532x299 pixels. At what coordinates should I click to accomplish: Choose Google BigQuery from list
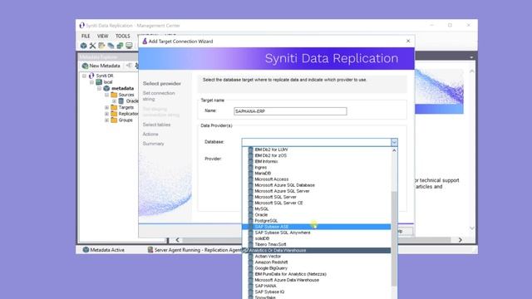tap(271, 268)
